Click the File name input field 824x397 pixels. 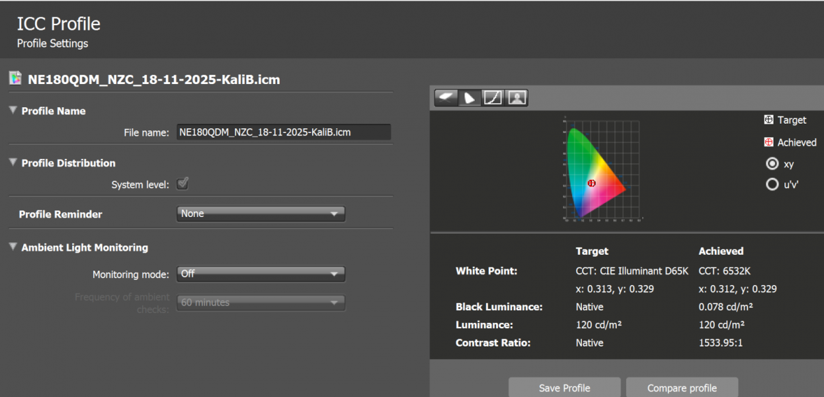283,132
